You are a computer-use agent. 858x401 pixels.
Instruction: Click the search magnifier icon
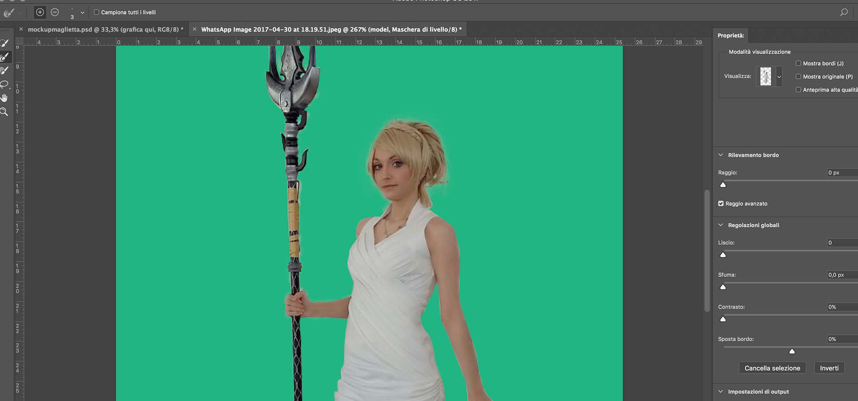pyautogui.click(x=844, y=13)
